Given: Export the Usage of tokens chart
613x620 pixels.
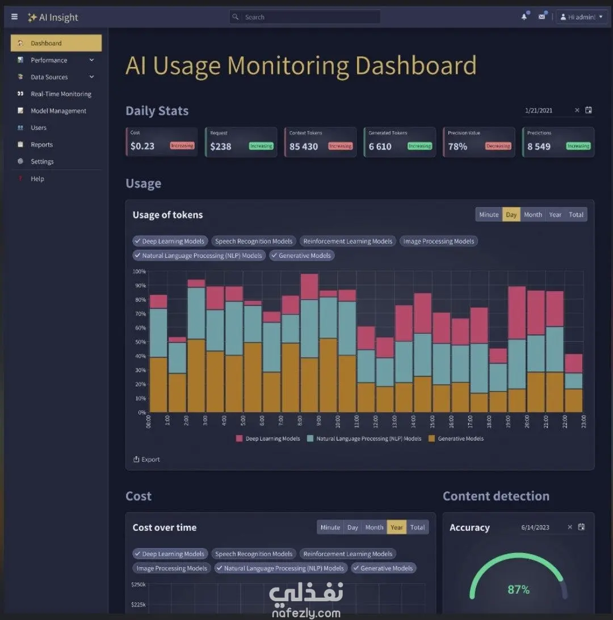Looking at the screenshot, I should coord(146,459).
